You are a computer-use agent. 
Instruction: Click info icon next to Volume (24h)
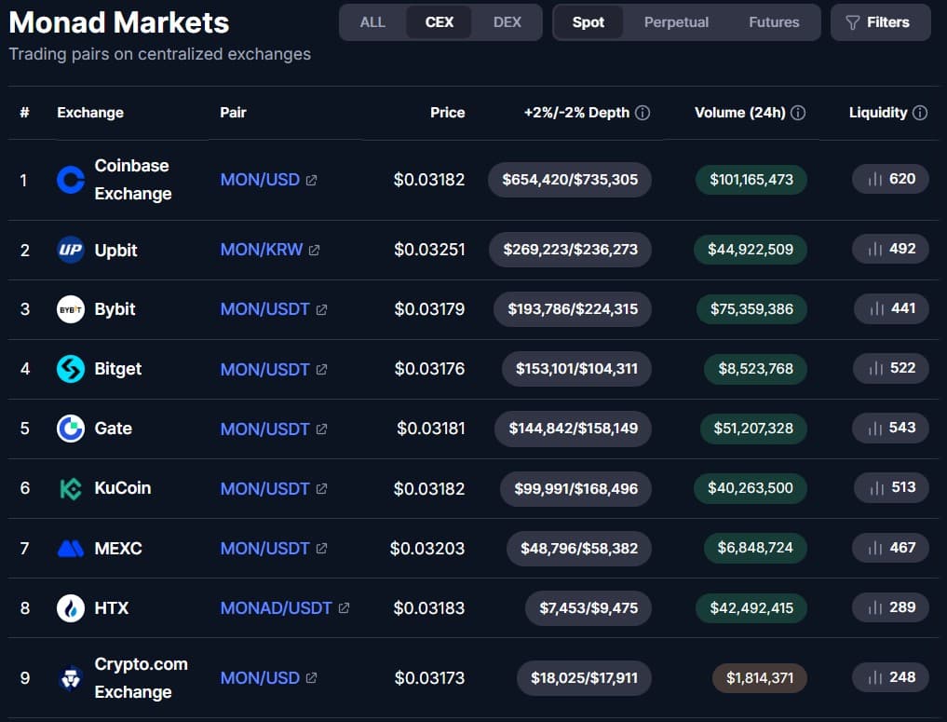pos(798,113)
